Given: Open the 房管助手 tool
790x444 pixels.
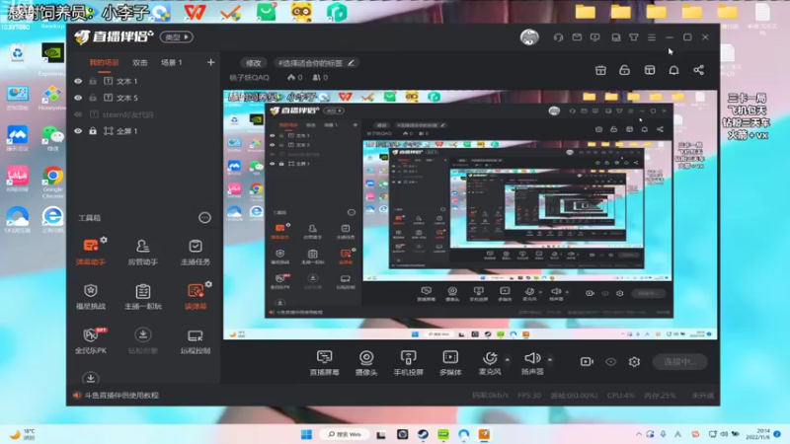Looking at the screenshot, I should (142, 252).
